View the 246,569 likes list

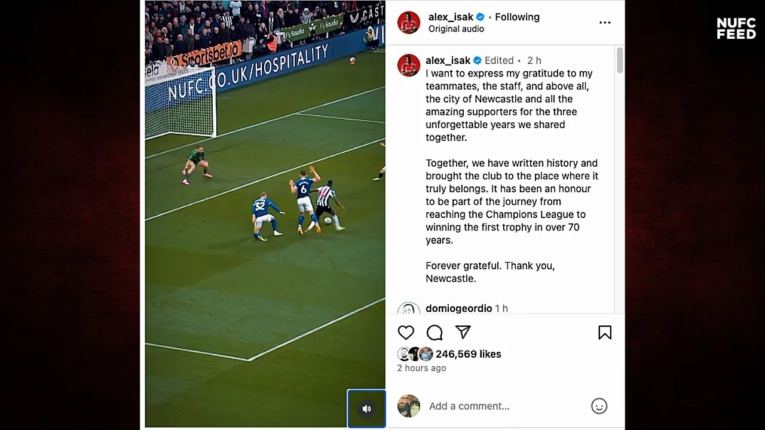(x=468, y=354)
